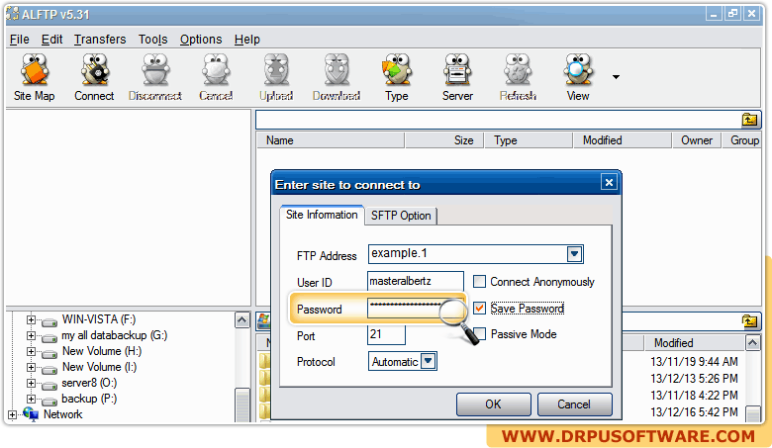Expand the backup (P:) tree node

tap(31, 399)
